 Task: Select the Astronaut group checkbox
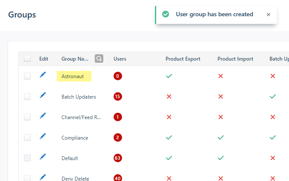tap(27, 76)
